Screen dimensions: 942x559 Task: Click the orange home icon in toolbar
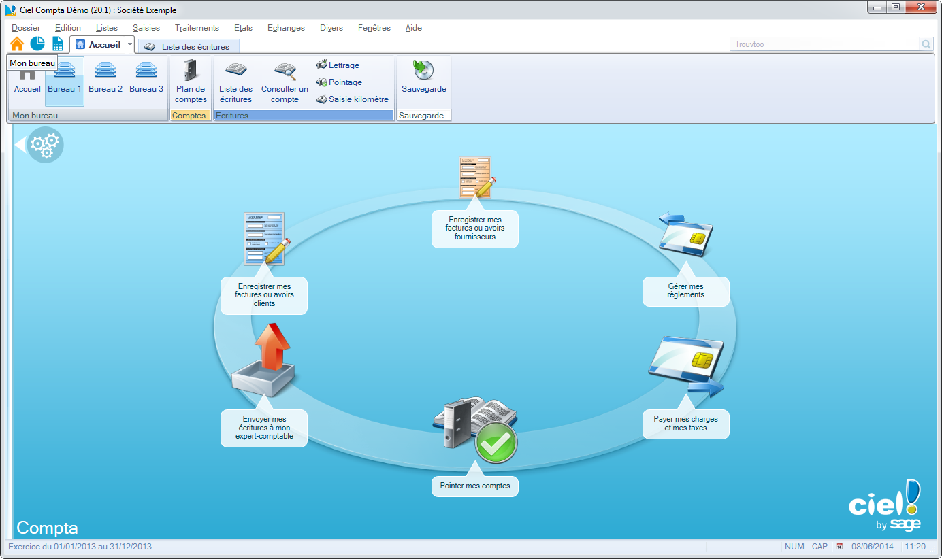coord(17,44)
